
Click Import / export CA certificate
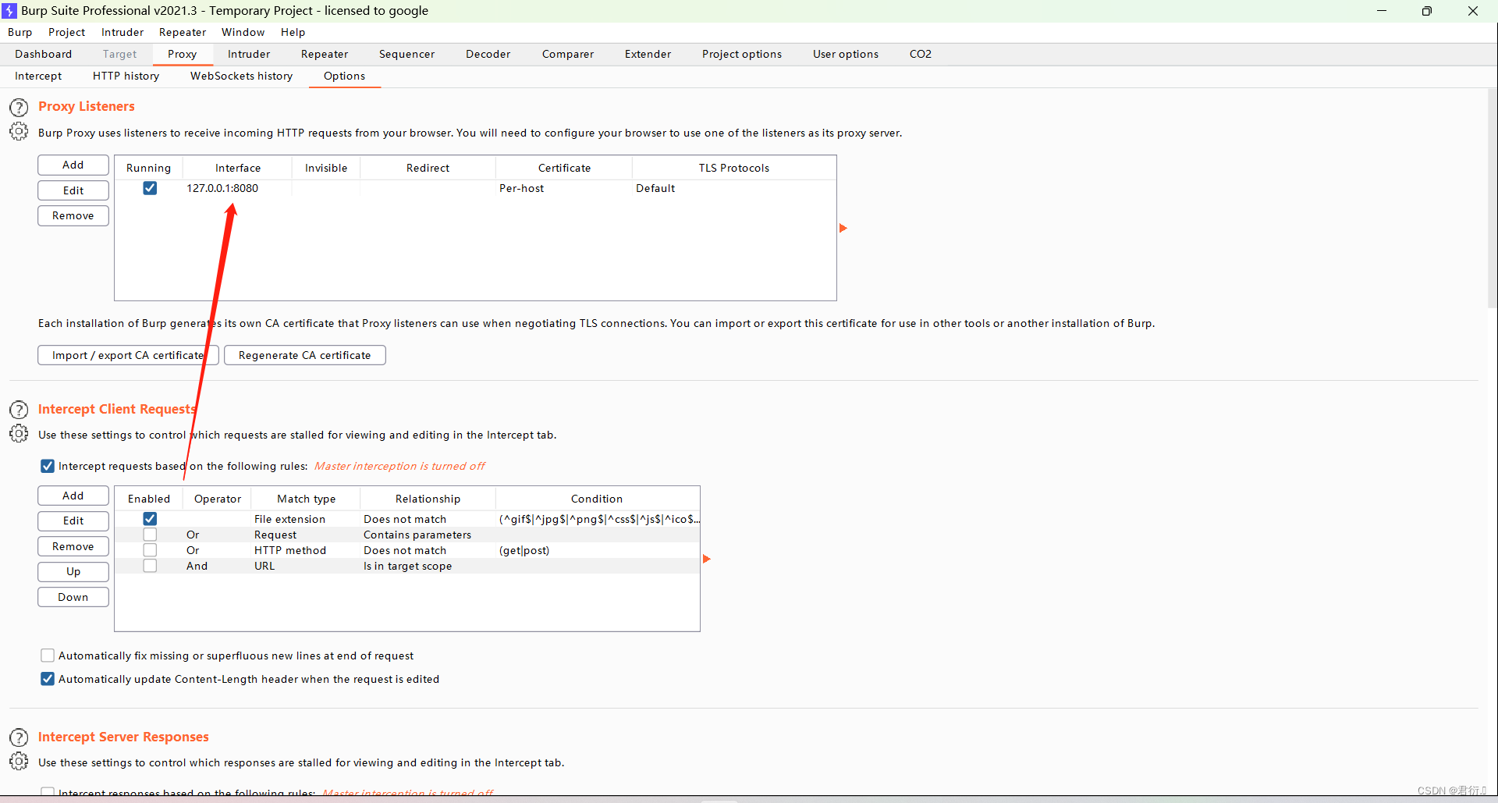tap(128, 355)
